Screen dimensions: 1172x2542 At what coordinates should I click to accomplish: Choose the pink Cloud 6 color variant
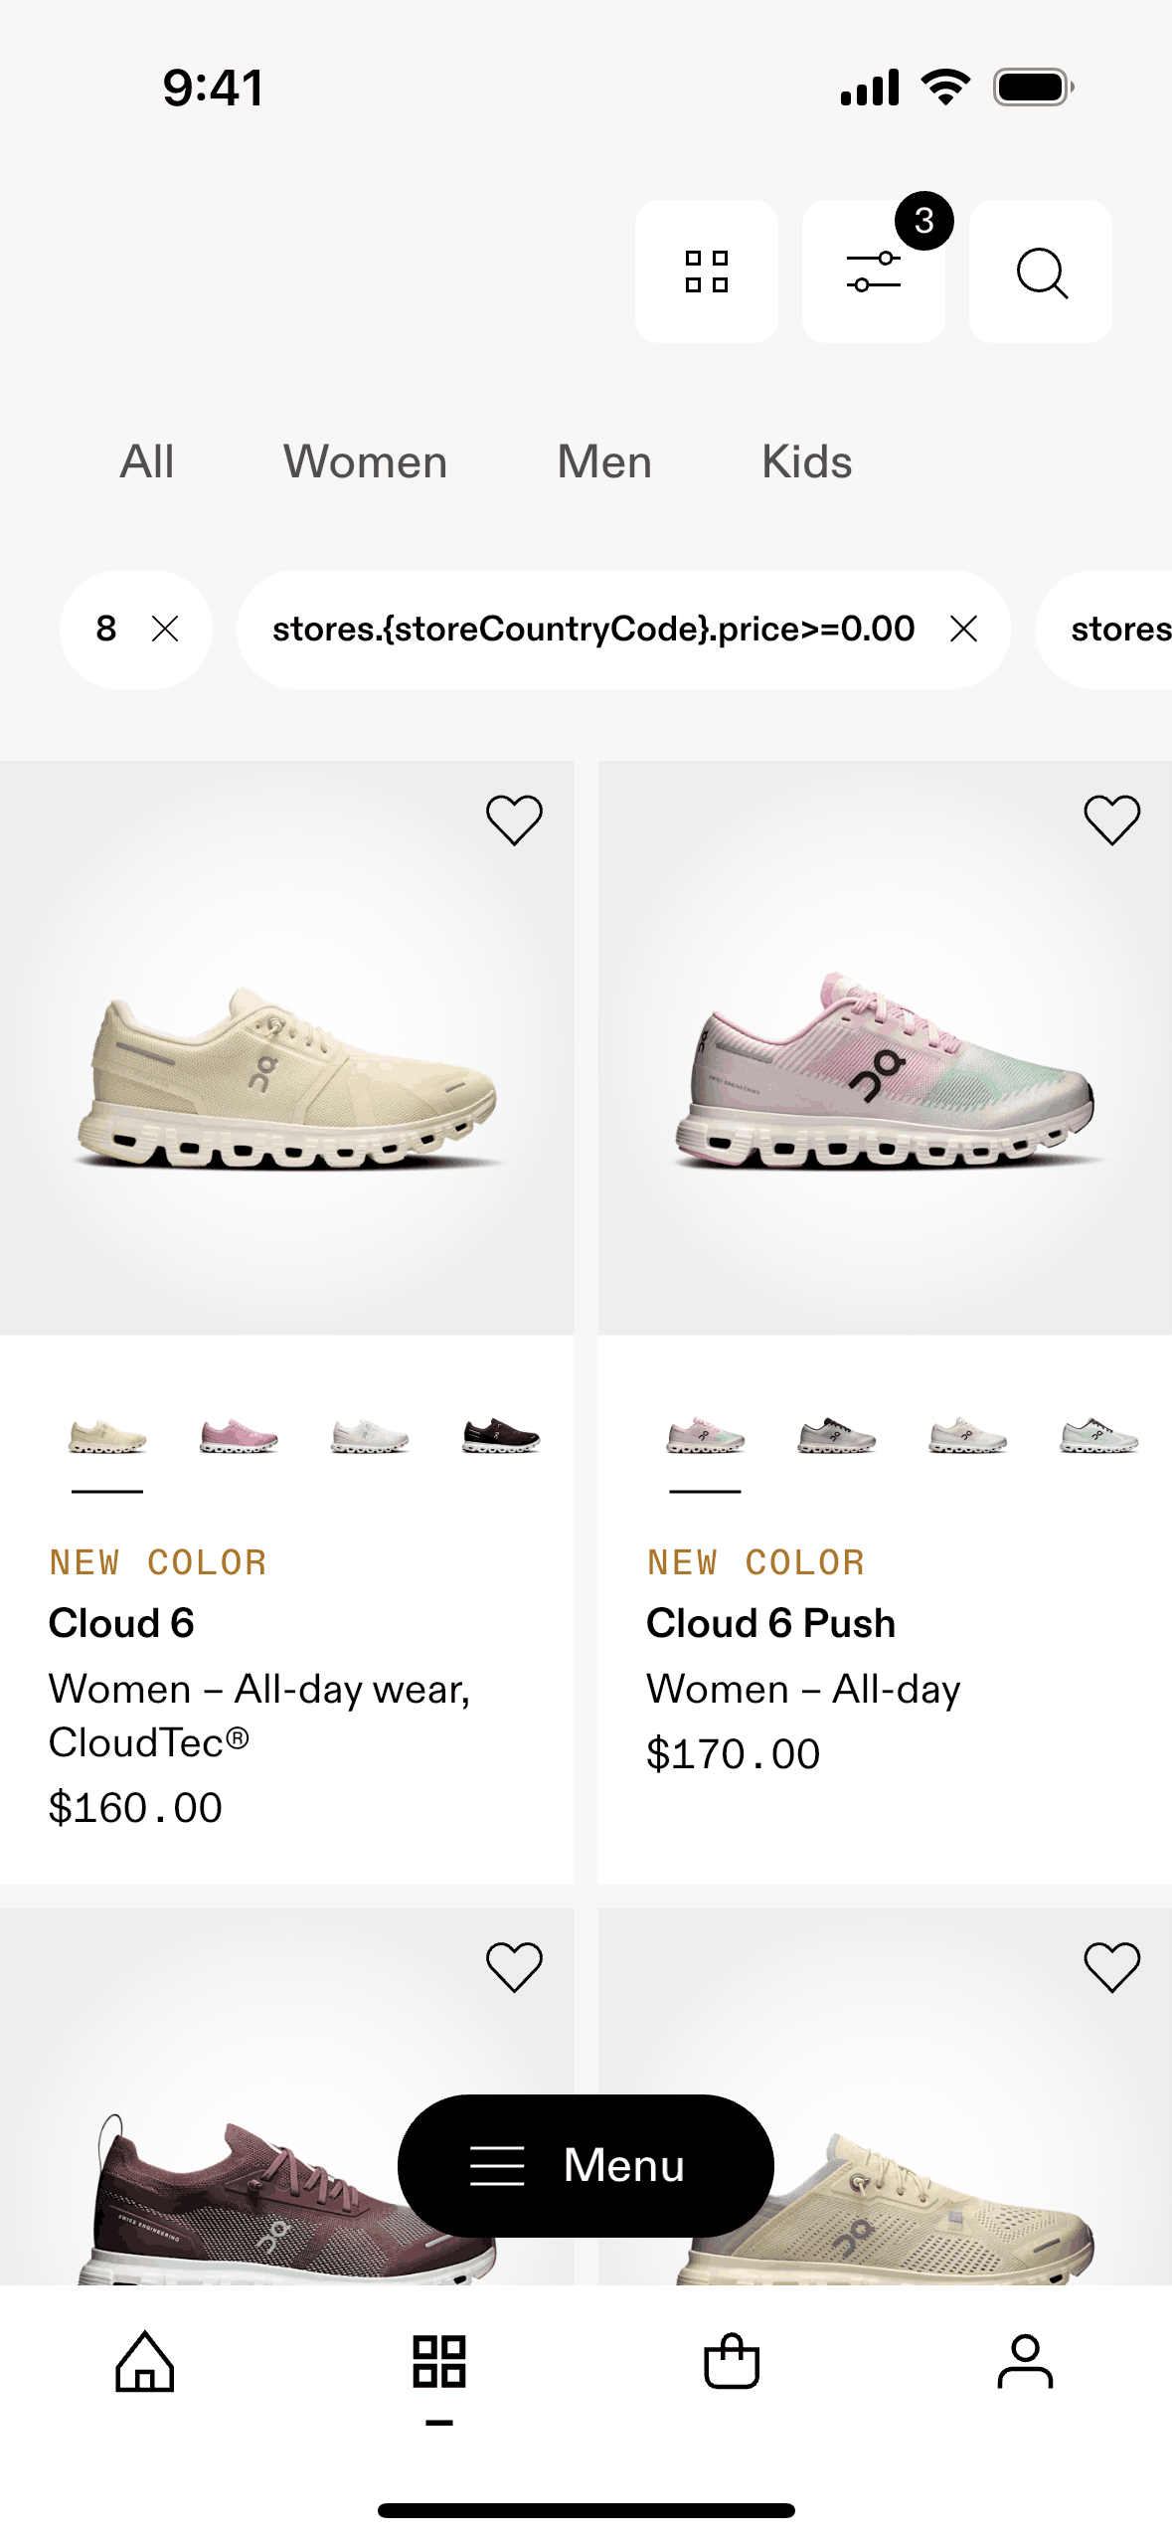click(239, 1437)
